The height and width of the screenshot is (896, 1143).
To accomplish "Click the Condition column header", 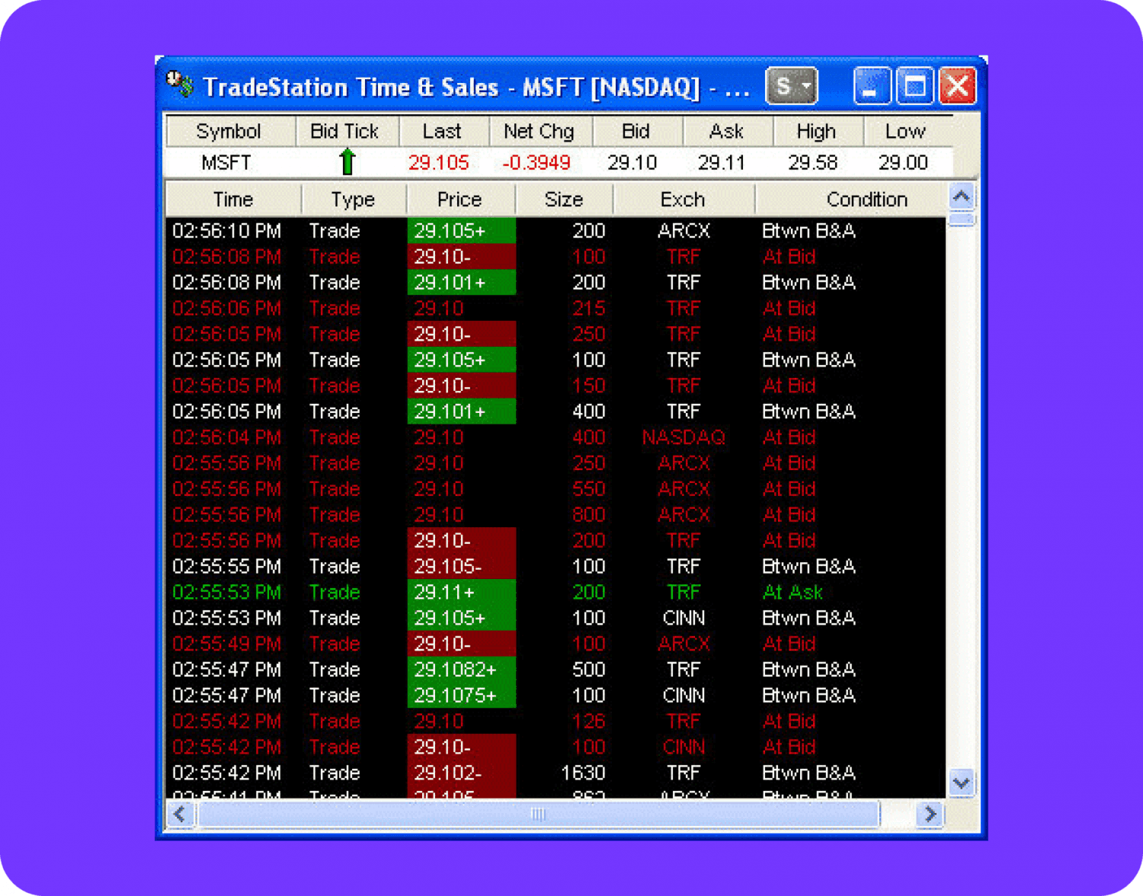I will [x=850, y=200].
